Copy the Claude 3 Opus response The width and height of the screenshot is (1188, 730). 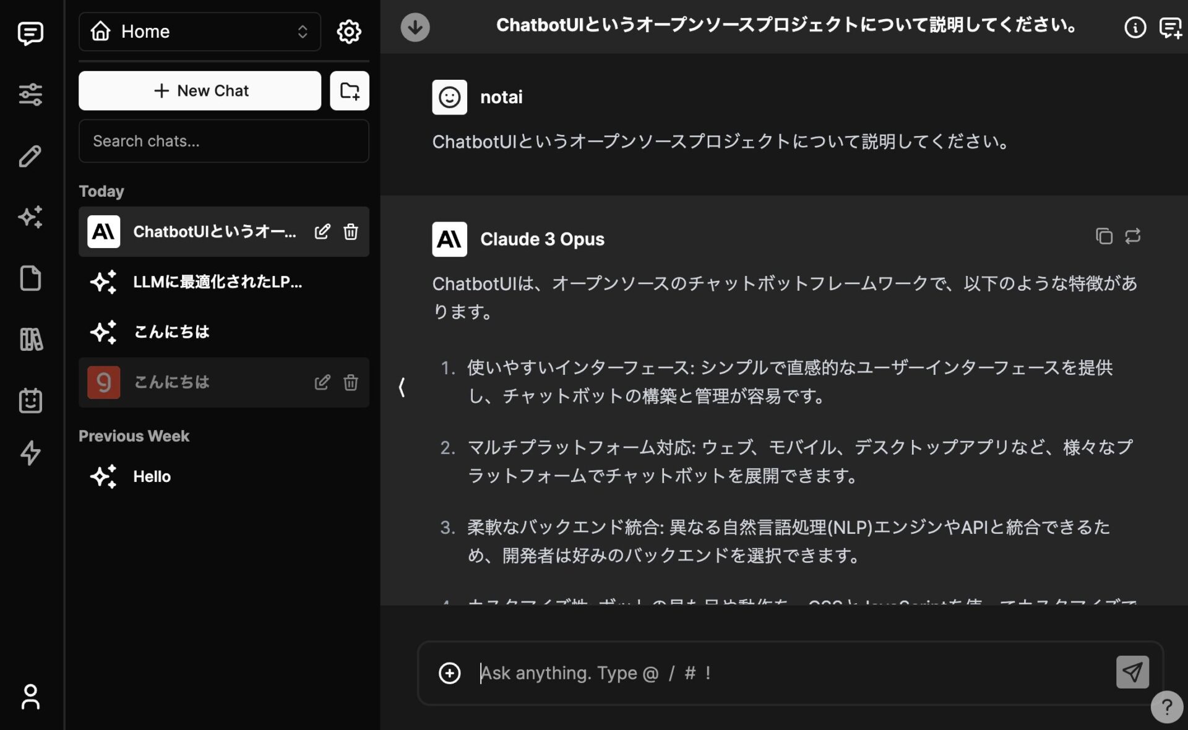point(1104,236)
